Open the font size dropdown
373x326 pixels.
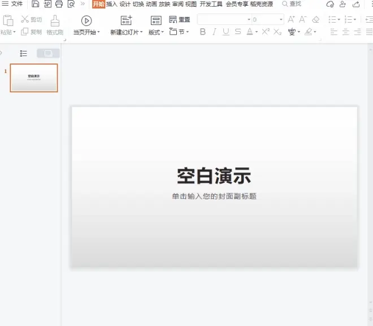(281, 20)
